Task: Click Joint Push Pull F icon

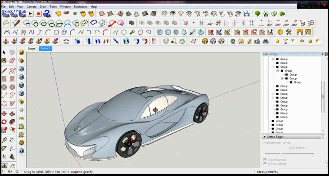Action: pyautogui.click(x=55, y=41)
